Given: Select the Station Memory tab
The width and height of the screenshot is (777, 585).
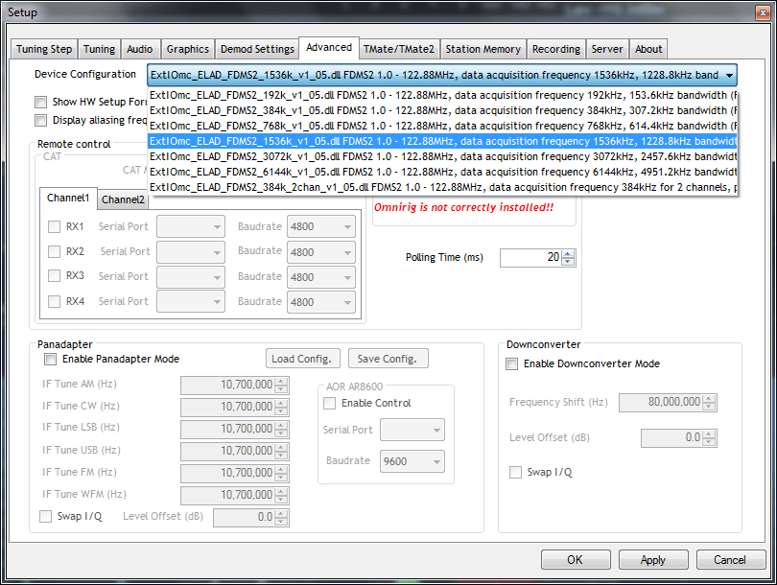Looking at the screenshot, I should coord(483,48).
